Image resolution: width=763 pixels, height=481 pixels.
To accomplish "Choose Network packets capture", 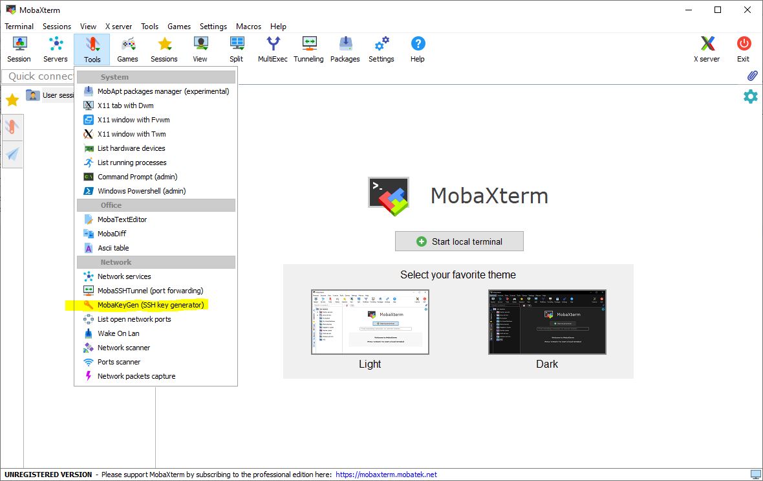I will [x=156, y=376].
